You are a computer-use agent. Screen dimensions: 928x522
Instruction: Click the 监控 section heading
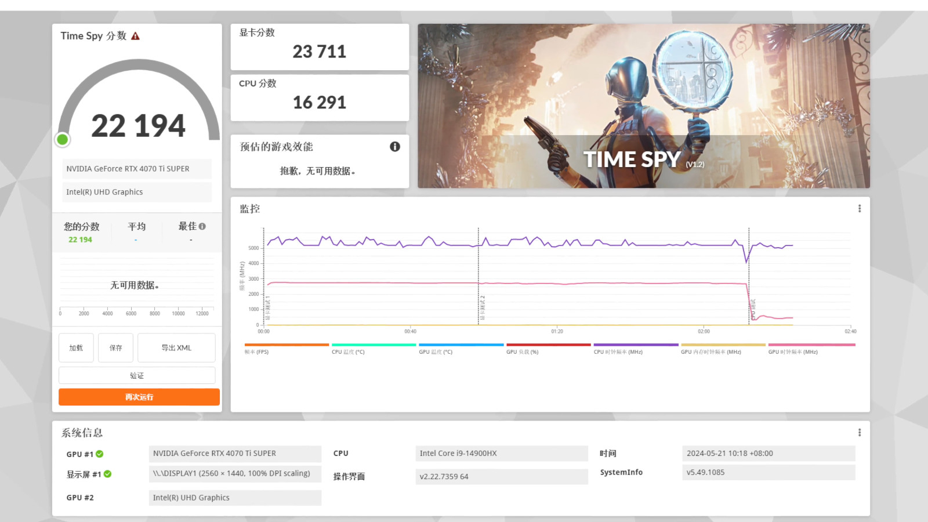pos(250,209)
